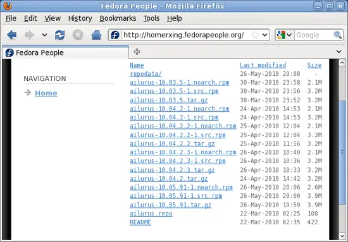348x242 pixels.
Task: Open the Tools menu
Action: 151,18
